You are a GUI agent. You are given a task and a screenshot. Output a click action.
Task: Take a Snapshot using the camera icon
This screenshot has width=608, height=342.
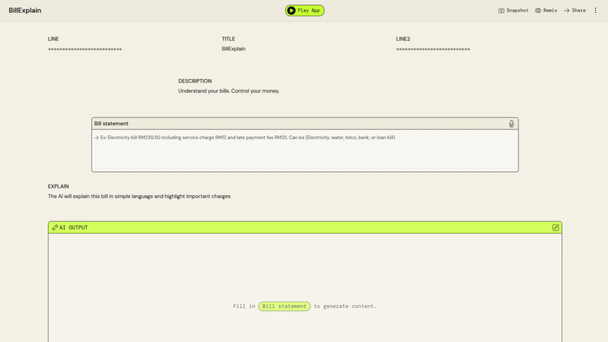pos(502,11)
